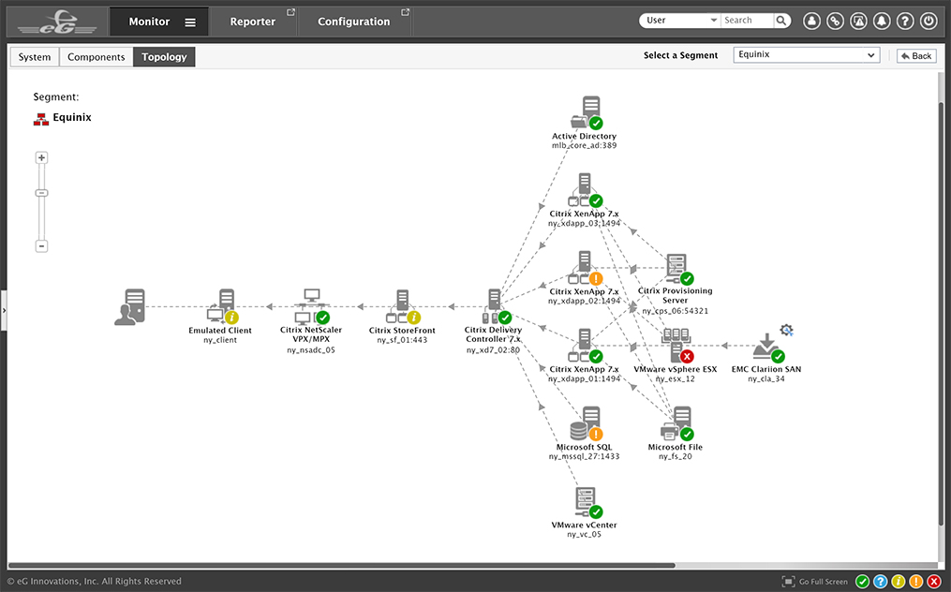Click the Equinix segment name text
This screenshot has height=592, width=951.
point(72,118)
